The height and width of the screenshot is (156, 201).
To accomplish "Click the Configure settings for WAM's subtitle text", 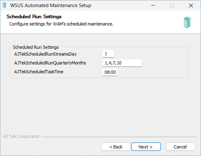I will coord(61,24).
